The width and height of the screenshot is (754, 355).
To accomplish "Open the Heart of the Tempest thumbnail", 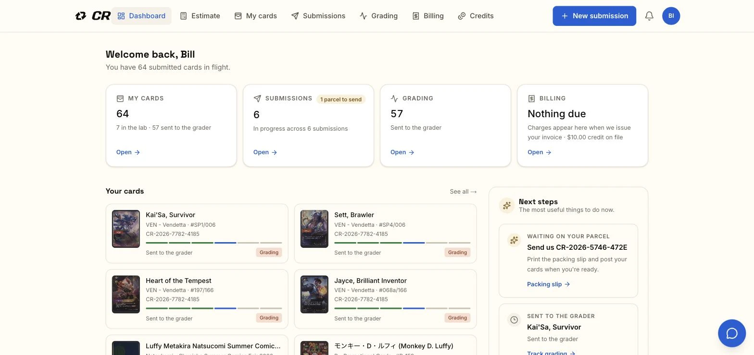I will point(126,294).
